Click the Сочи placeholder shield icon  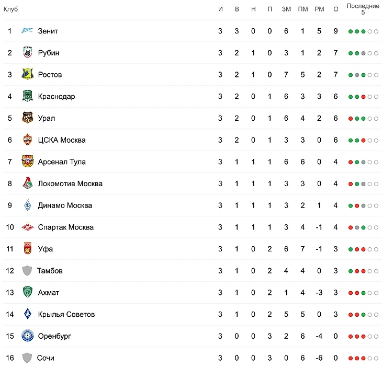27,358
